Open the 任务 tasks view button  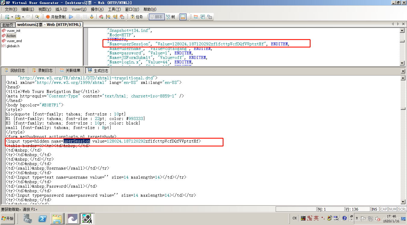pyautogui.click(x=137, y=17)
